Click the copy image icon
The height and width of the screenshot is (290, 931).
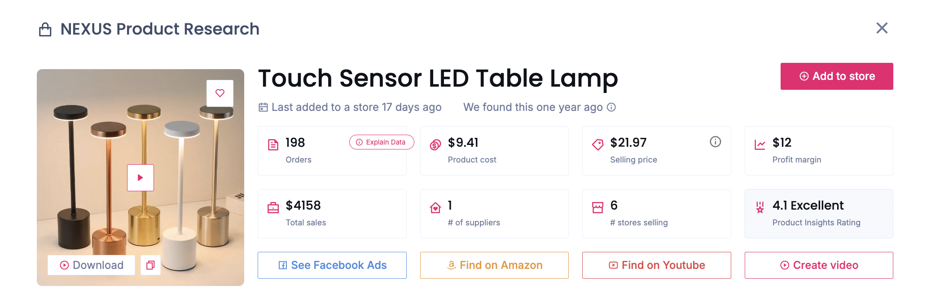(x=150, y=265)
